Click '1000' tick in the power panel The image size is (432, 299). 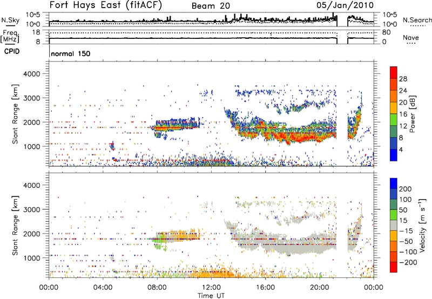(x=31, y=146)
